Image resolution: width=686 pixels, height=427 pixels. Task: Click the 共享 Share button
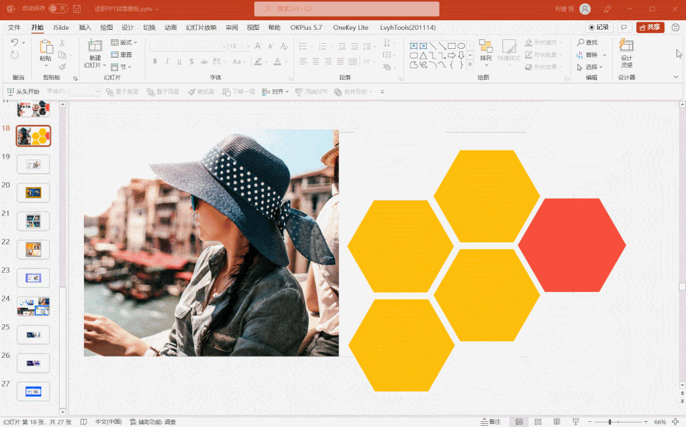click(650, 27)
